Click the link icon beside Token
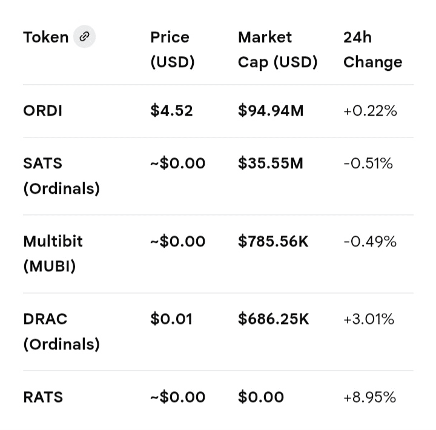 84,37
